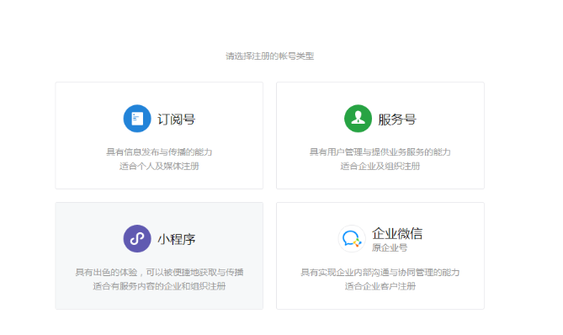Click 具有信息发布与传播的能力 description
563x335 pixels.
tap(159, 152)
